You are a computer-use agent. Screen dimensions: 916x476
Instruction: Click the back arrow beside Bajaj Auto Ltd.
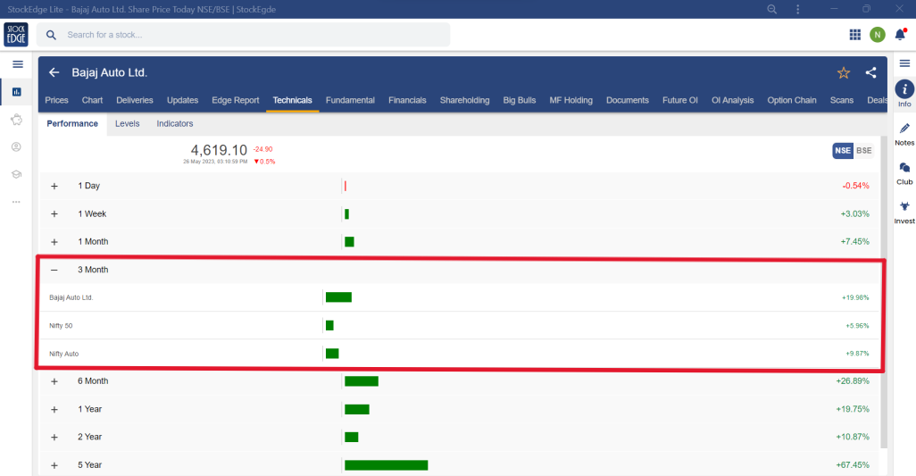54,72
